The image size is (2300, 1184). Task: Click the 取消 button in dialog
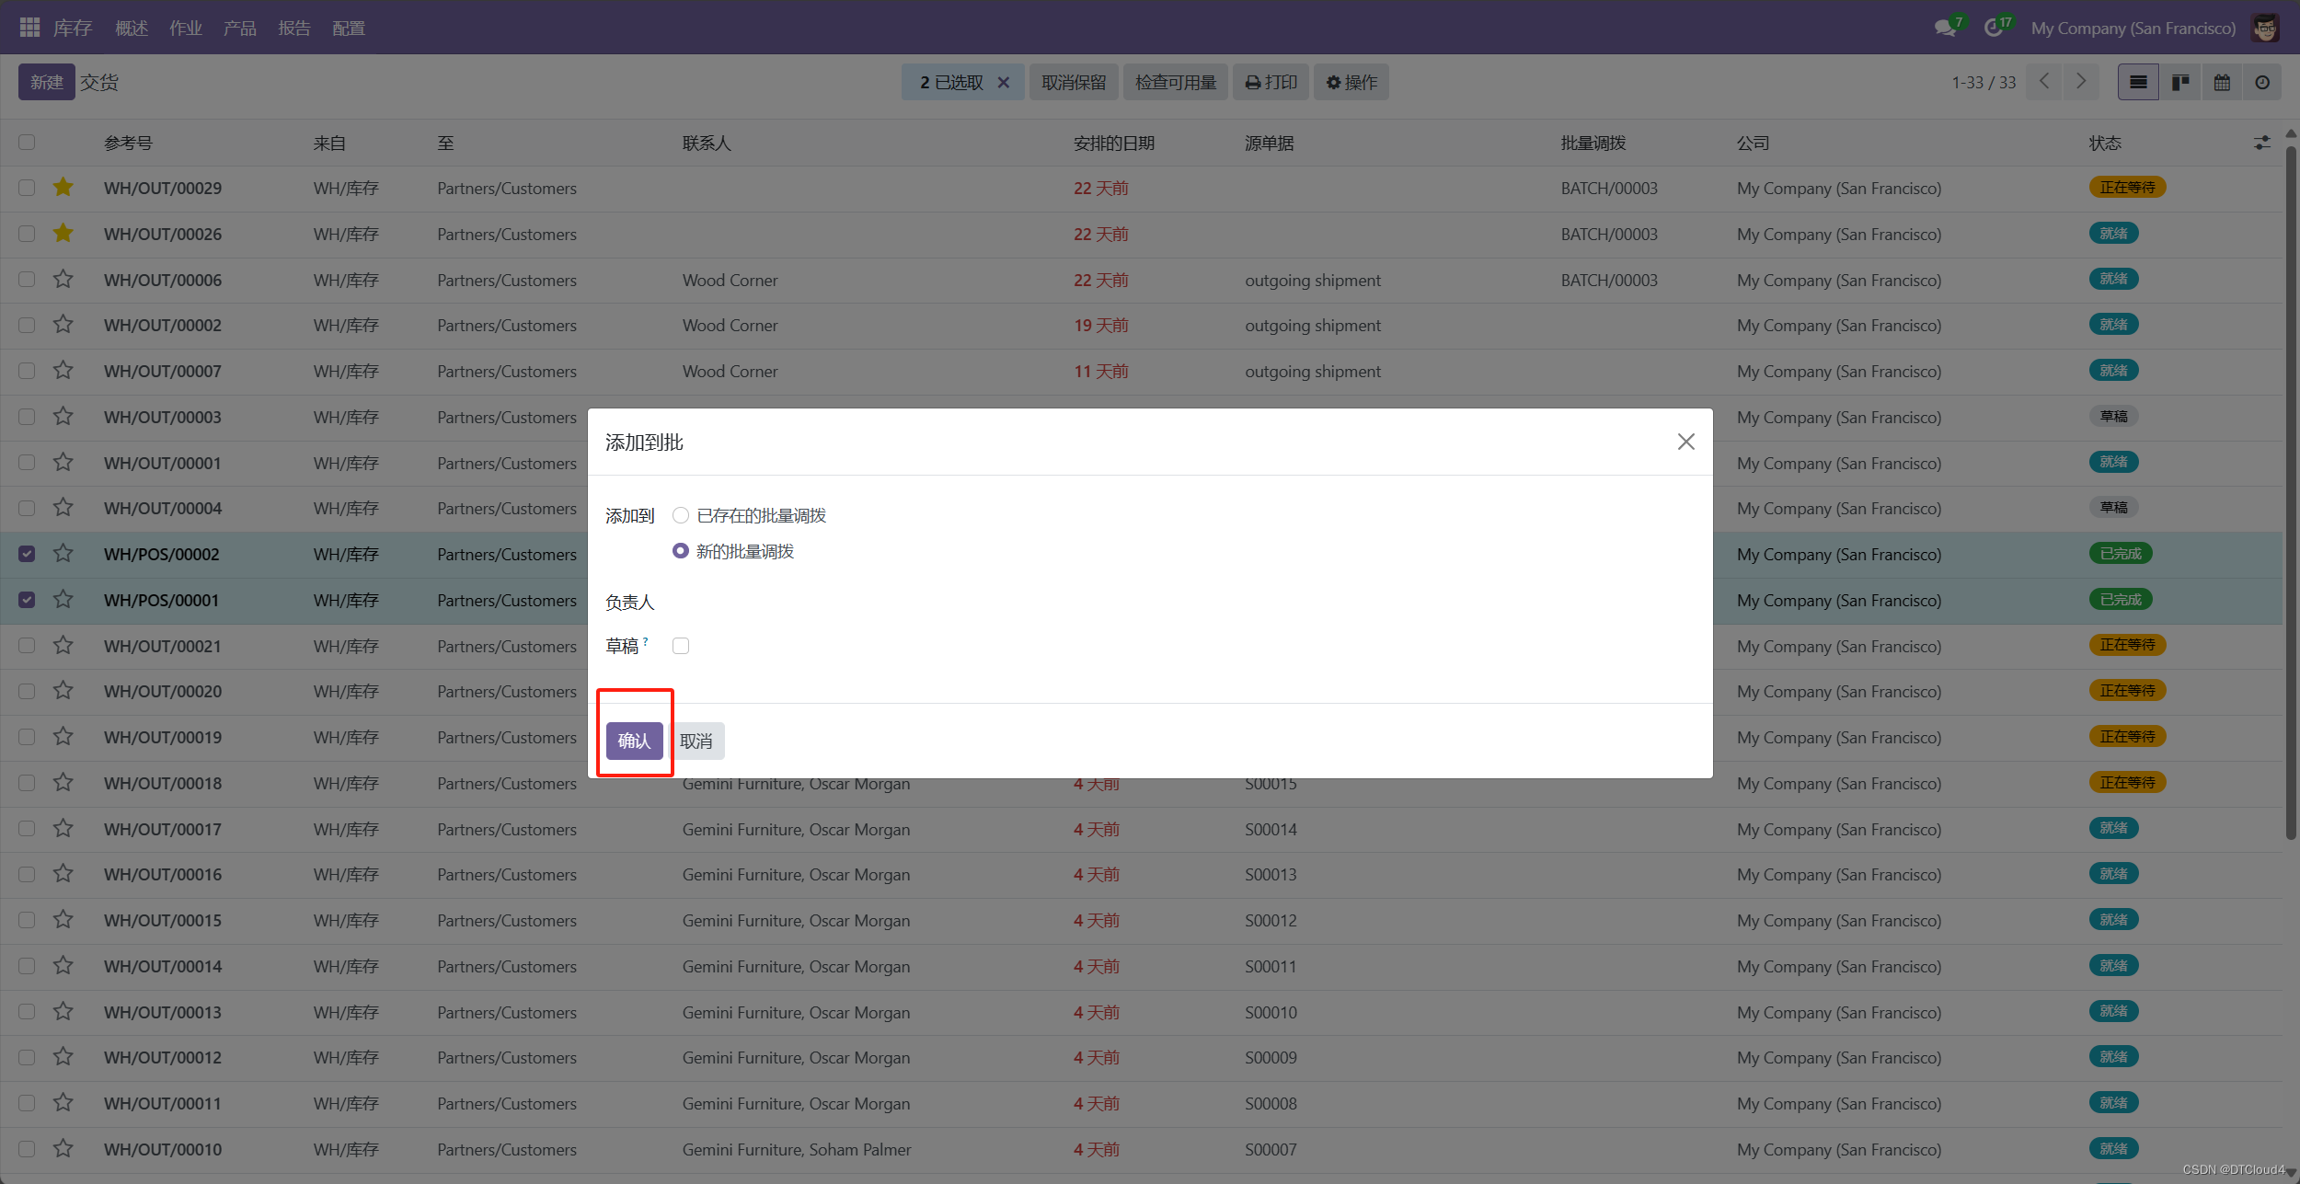point(696,741)
